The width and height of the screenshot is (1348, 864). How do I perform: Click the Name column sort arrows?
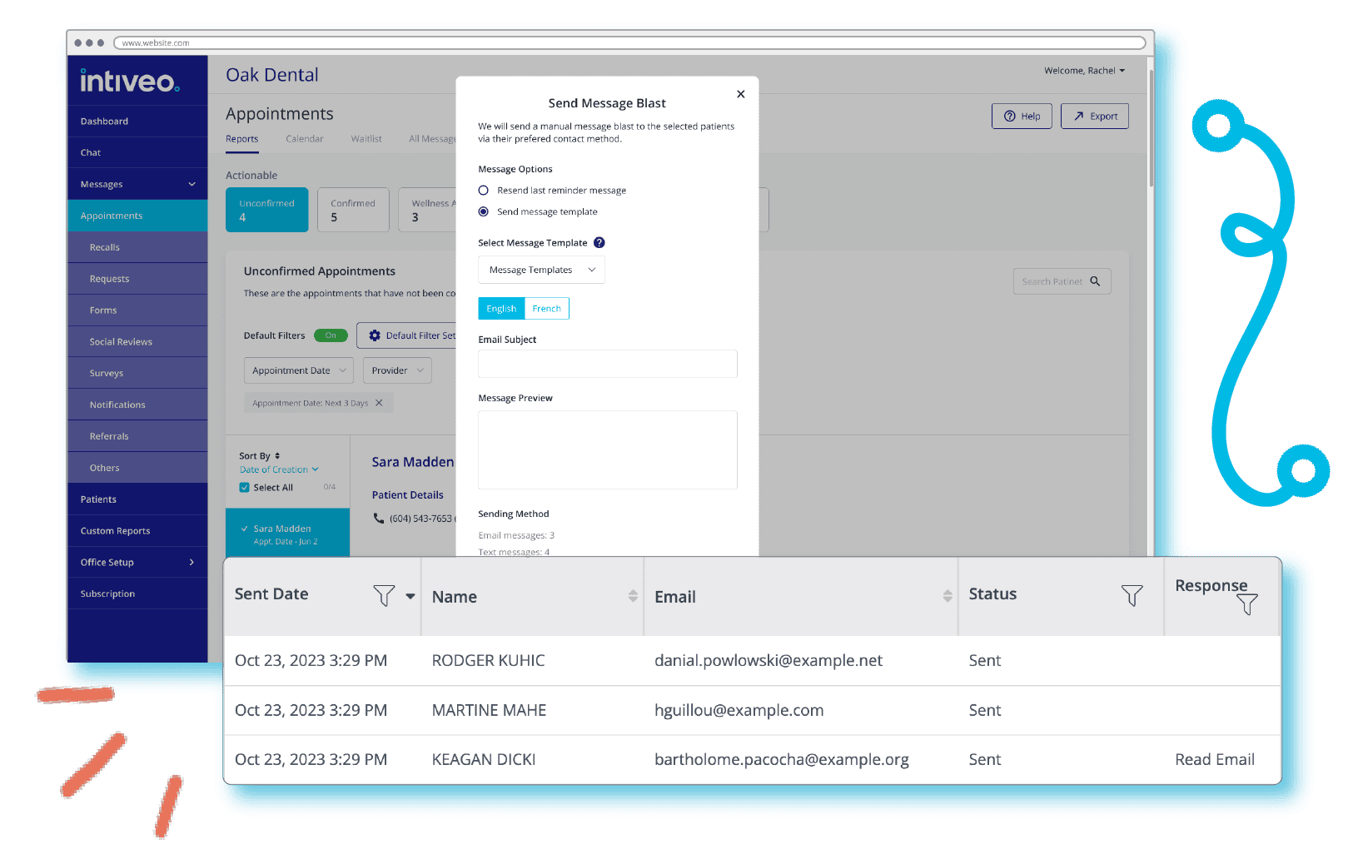coord(633,596)
